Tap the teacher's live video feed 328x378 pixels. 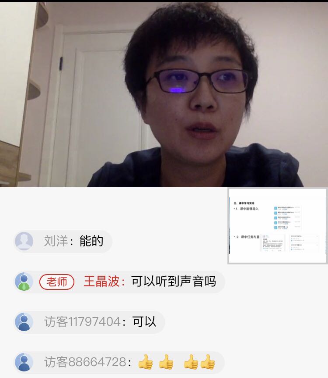(x=164, y=95)
